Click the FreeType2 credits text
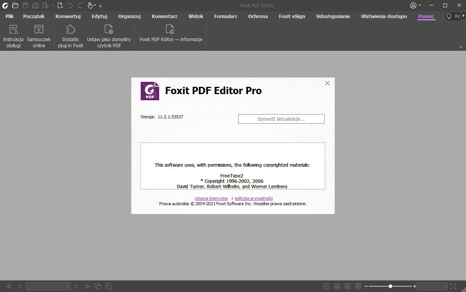Viewport: 466px width, 292px height. pos(232,176)
